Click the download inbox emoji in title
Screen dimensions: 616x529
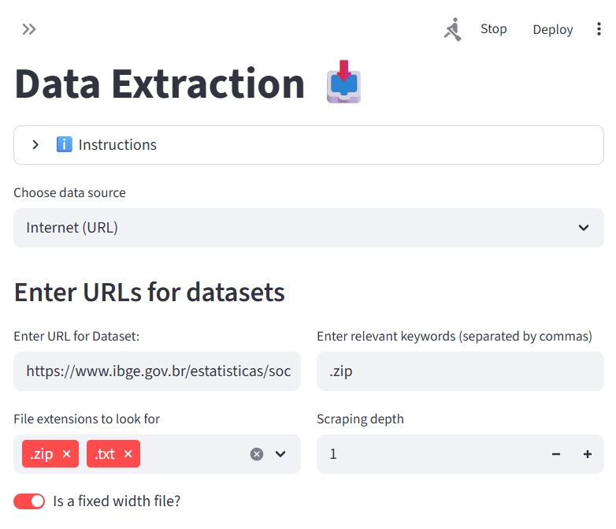tap(343, 82)
